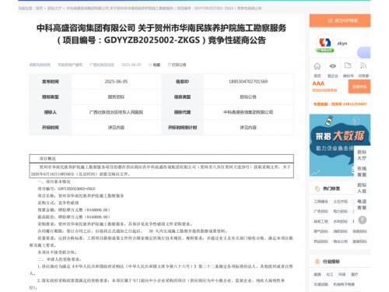The height and width of the screenshot is (292, 389).
Task: Click the 项目编号 GDYYZB2025002 line in body
Action: click(66, 188)
